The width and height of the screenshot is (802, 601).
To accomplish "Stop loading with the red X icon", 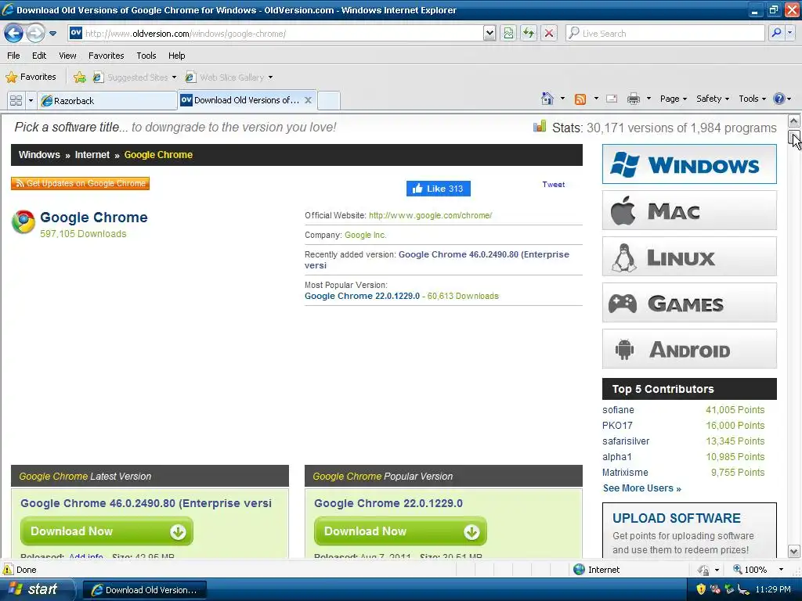I will [x=549, y=33].
